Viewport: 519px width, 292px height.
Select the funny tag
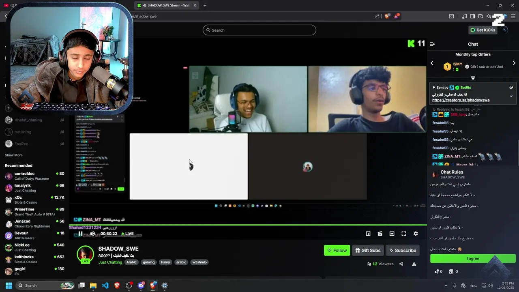point(165,262)
